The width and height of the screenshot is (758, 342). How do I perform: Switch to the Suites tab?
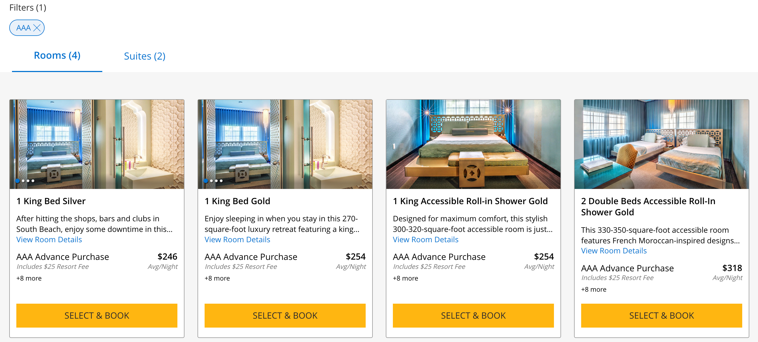[144, 56]
